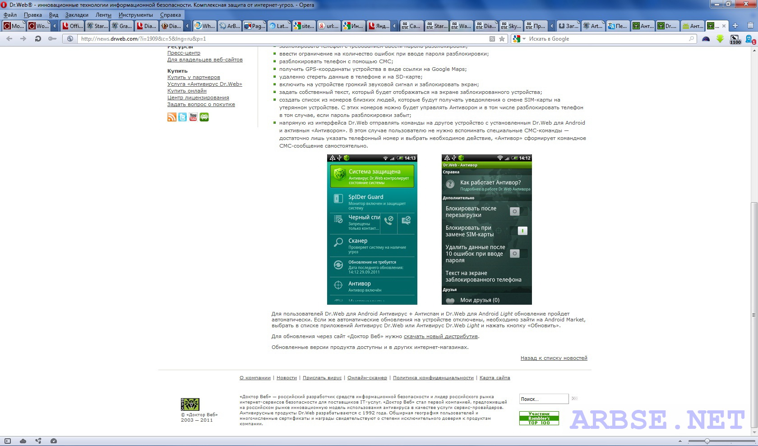Click the 1100 counter extension icon

(x=735, y=39)
